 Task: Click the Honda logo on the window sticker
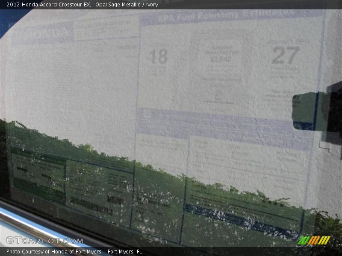tap(42, 34)
